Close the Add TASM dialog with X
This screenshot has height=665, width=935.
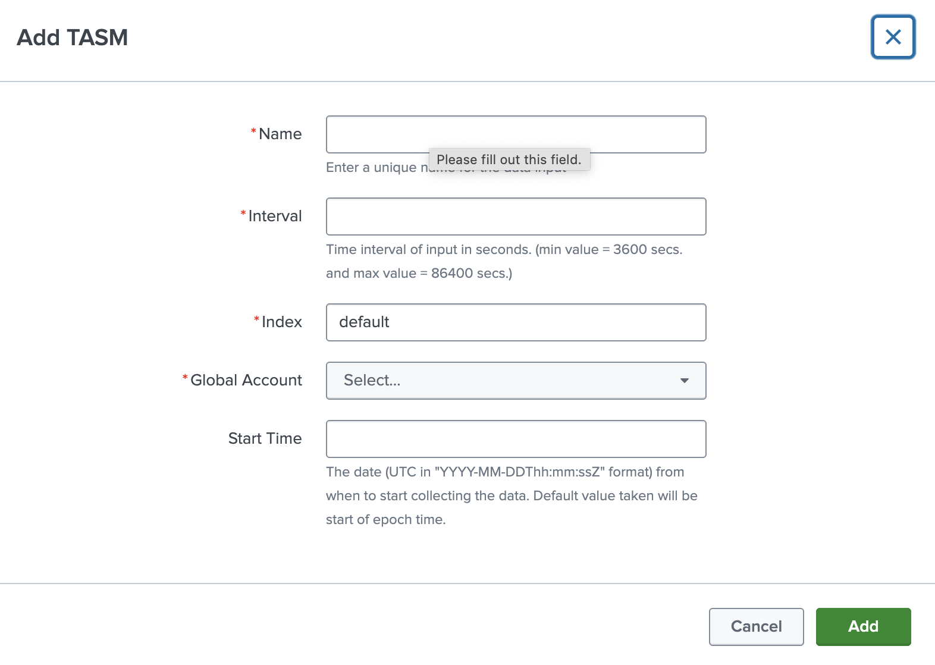click(893, 37)
